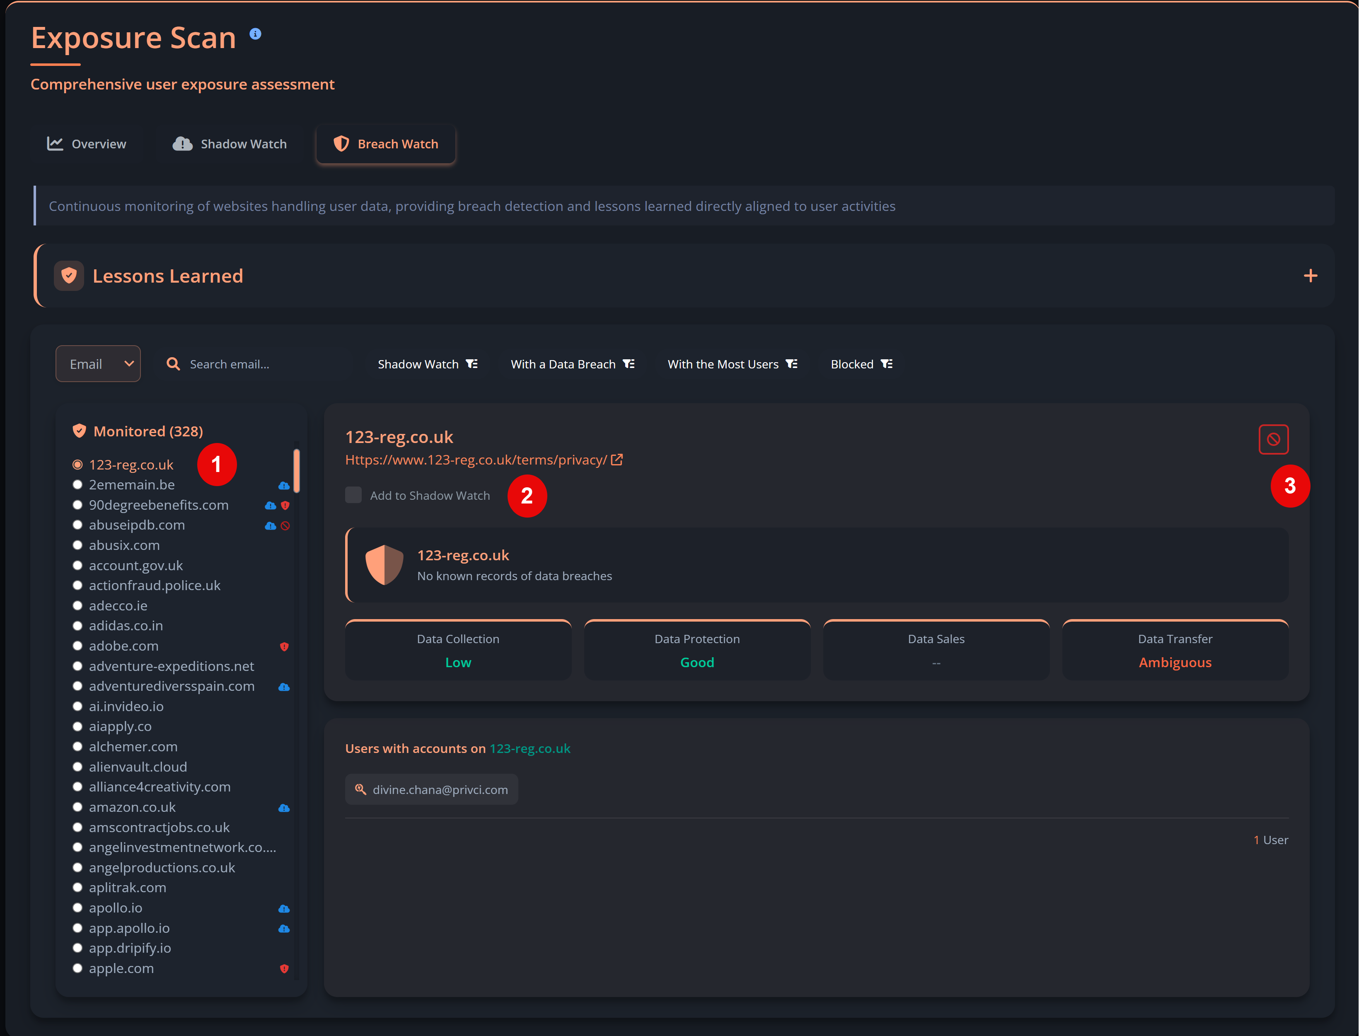Click the search magnifier in the email search bar

pyautogui.click(x=173, y=364)
